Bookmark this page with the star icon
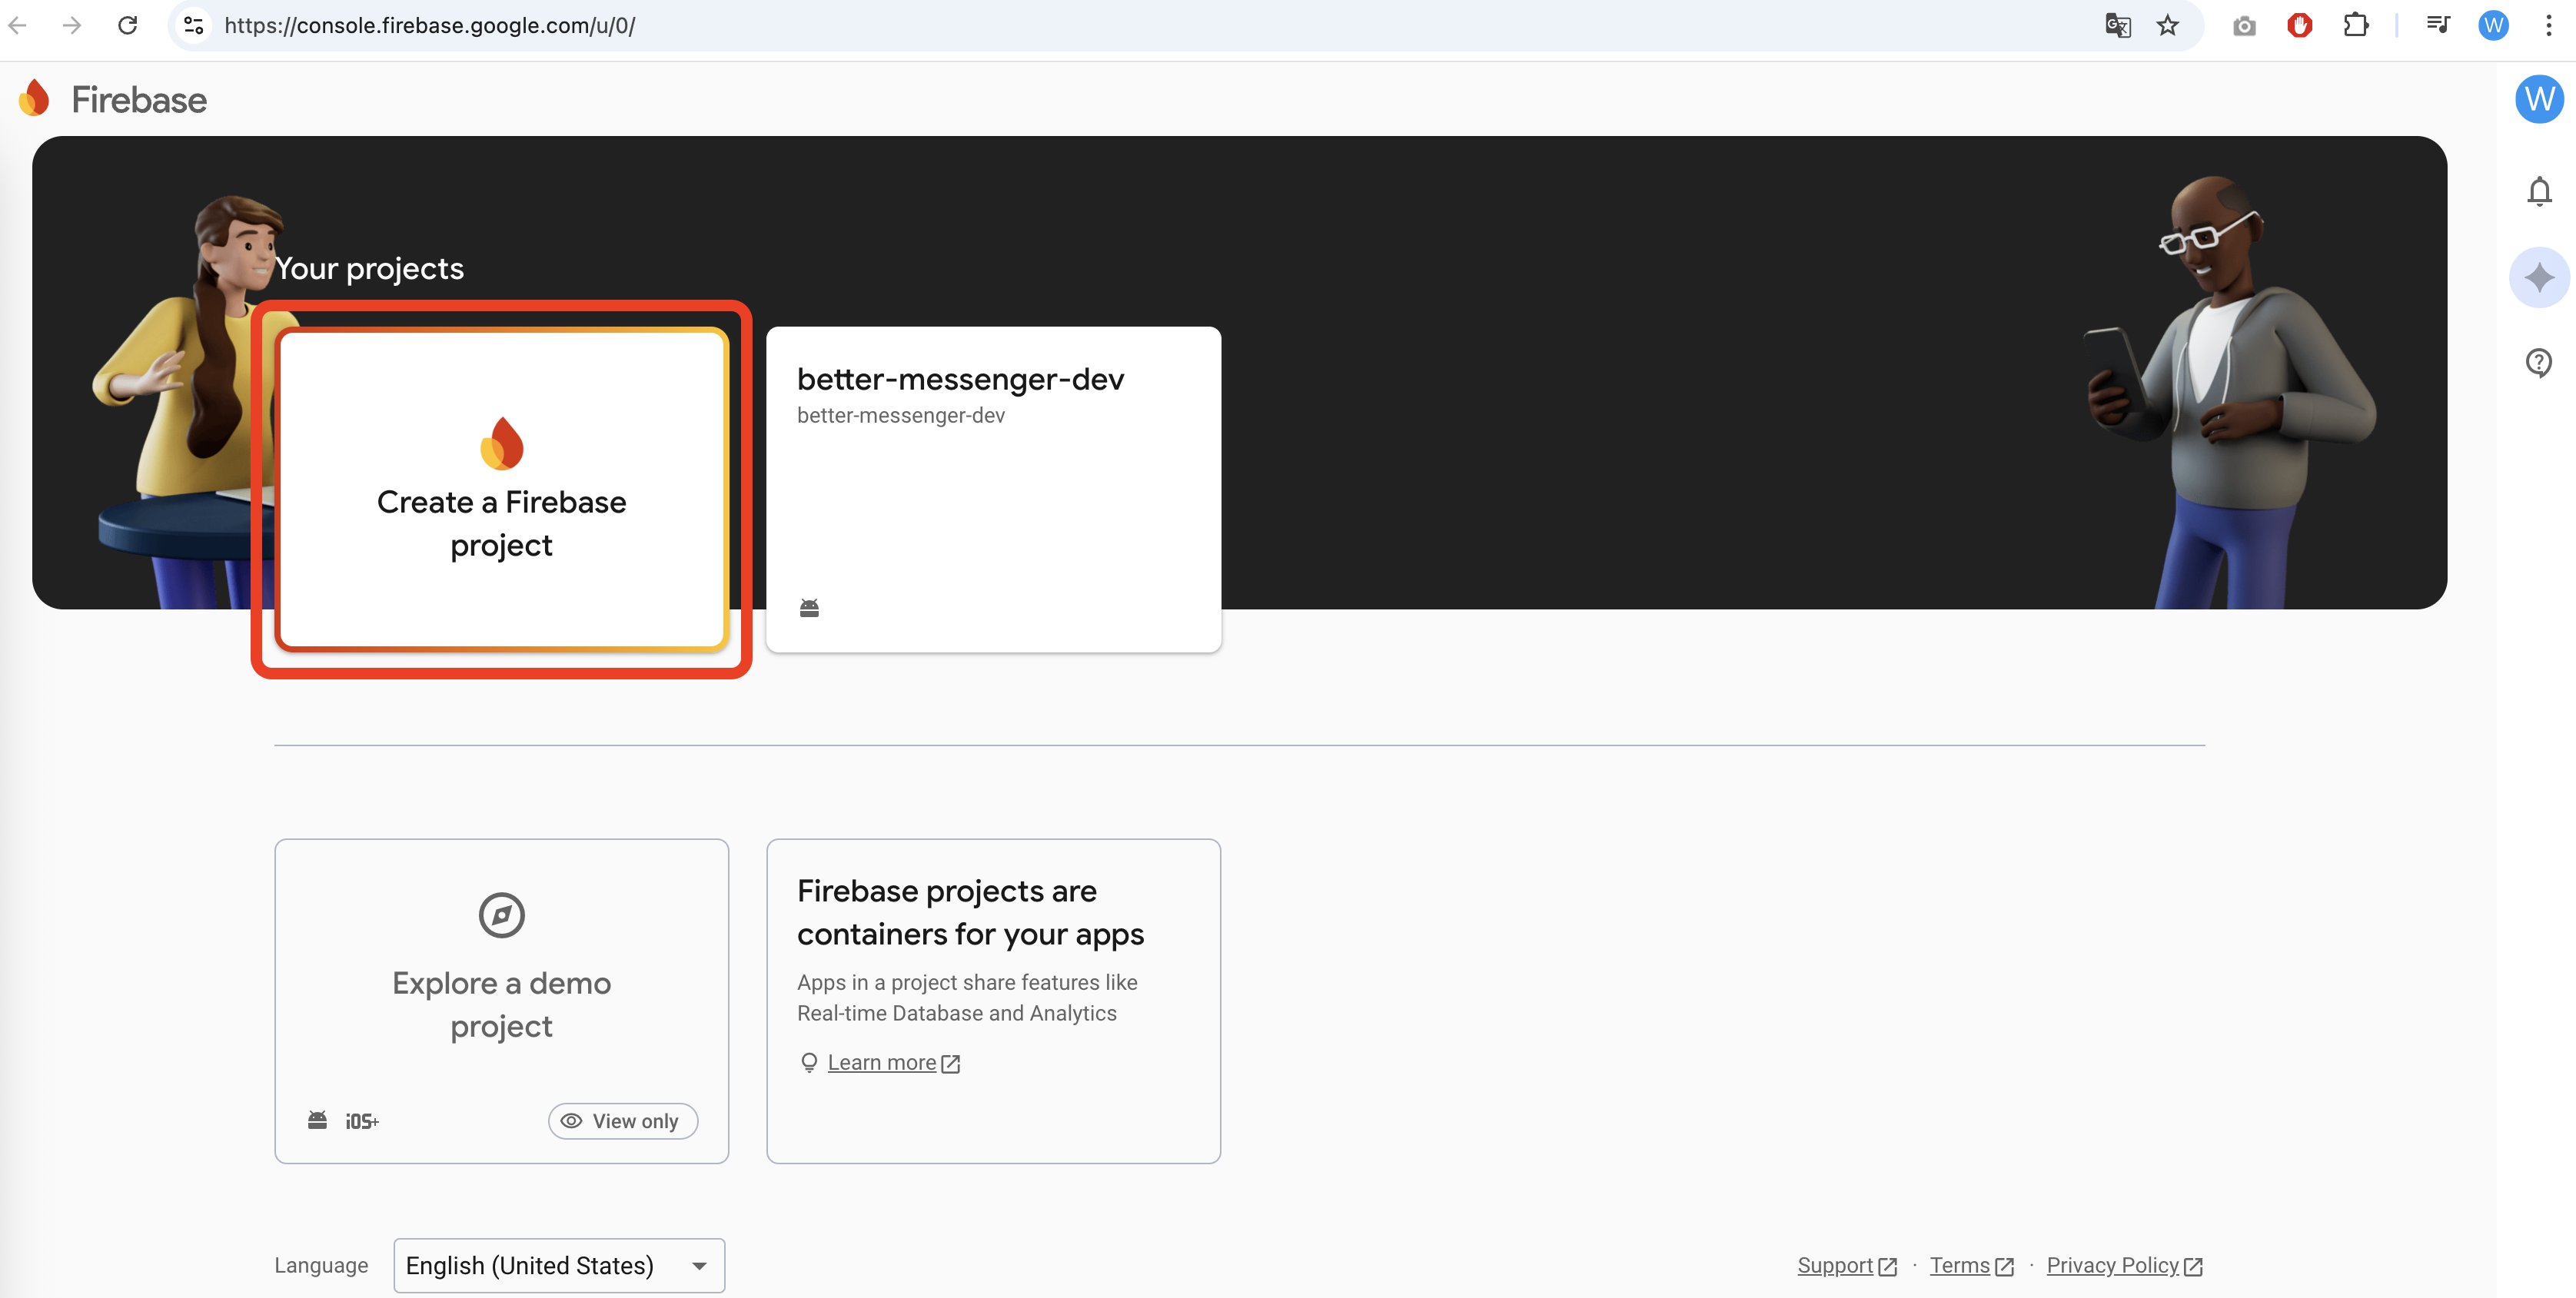Screen dimensions: 2576x1298 [x=2167, y=25]
